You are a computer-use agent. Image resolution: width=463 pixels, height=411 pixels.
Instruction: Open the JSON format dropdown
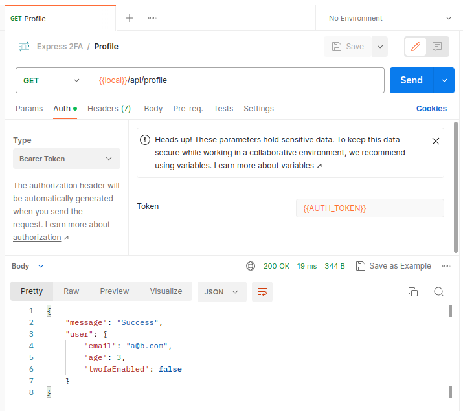click(221, 292)
